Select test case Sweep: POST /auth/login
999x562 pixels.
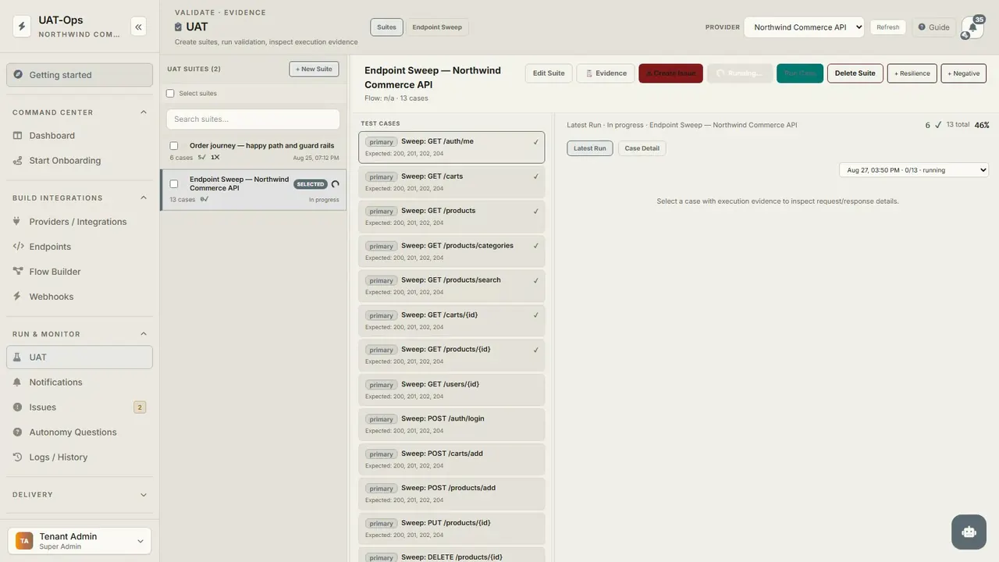[x=452, y=425]
